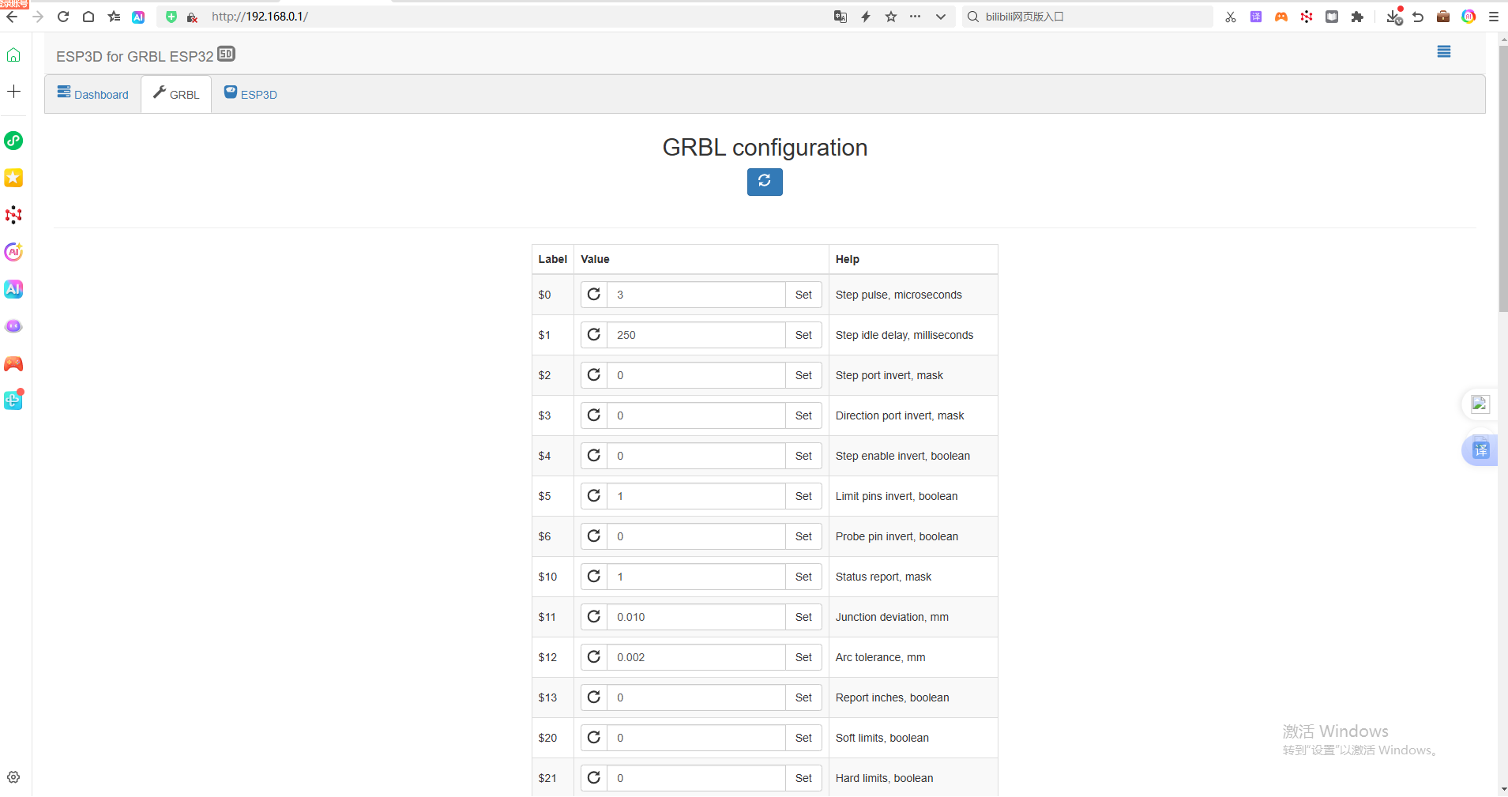Click the sidebar home icon
This screenshot has width=1508, height=797.
tap(13, 55)
